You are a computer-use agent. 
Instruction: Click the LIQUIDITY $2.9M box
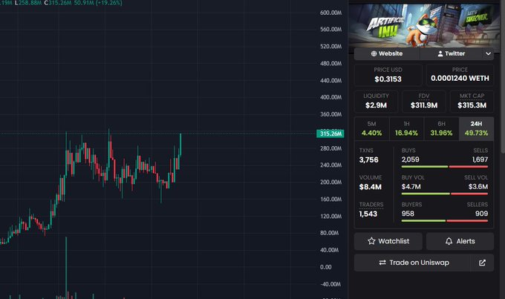tap(376, 102)
